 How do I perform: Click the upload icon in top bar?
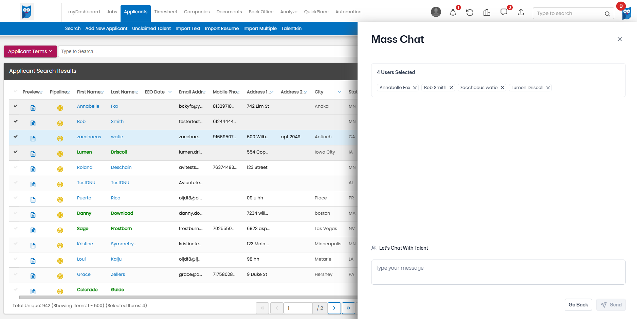coord(521,13)
